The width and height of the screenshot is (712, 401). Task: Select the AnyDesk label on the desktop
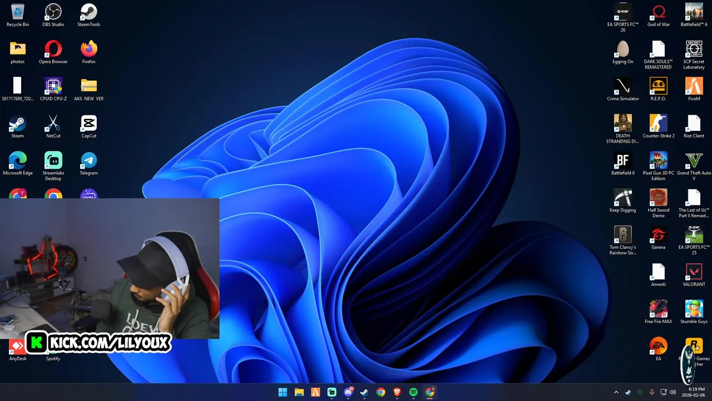click(x=18, y=359)
